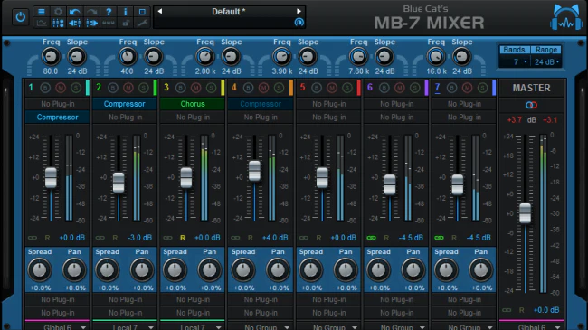Open band 2 Local 7 group dropdown
Screen dimensions: 588x330
(x=125, y=326)
